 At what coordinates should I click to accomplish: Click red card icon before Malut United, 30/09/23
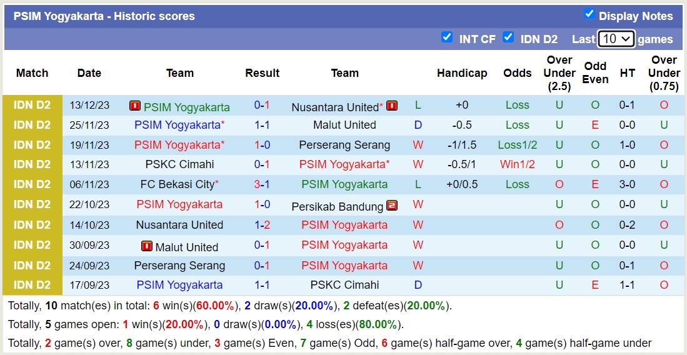pyautogui.click(x=147, y=246)
